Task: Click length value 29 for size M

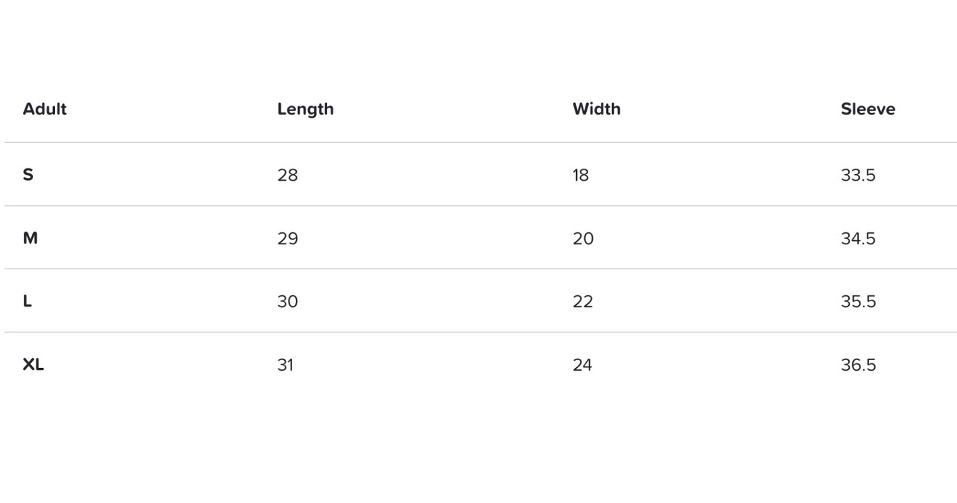Action: click(x=287, y=239)
